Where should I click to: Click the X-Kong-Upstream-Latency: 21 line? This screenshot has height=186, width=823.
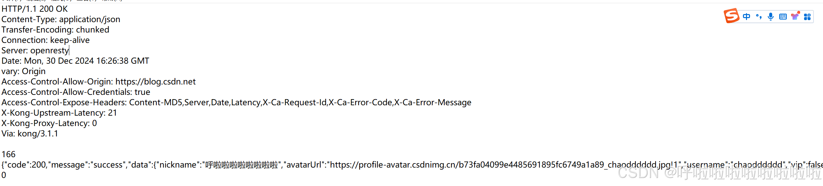tap(59, 113)
